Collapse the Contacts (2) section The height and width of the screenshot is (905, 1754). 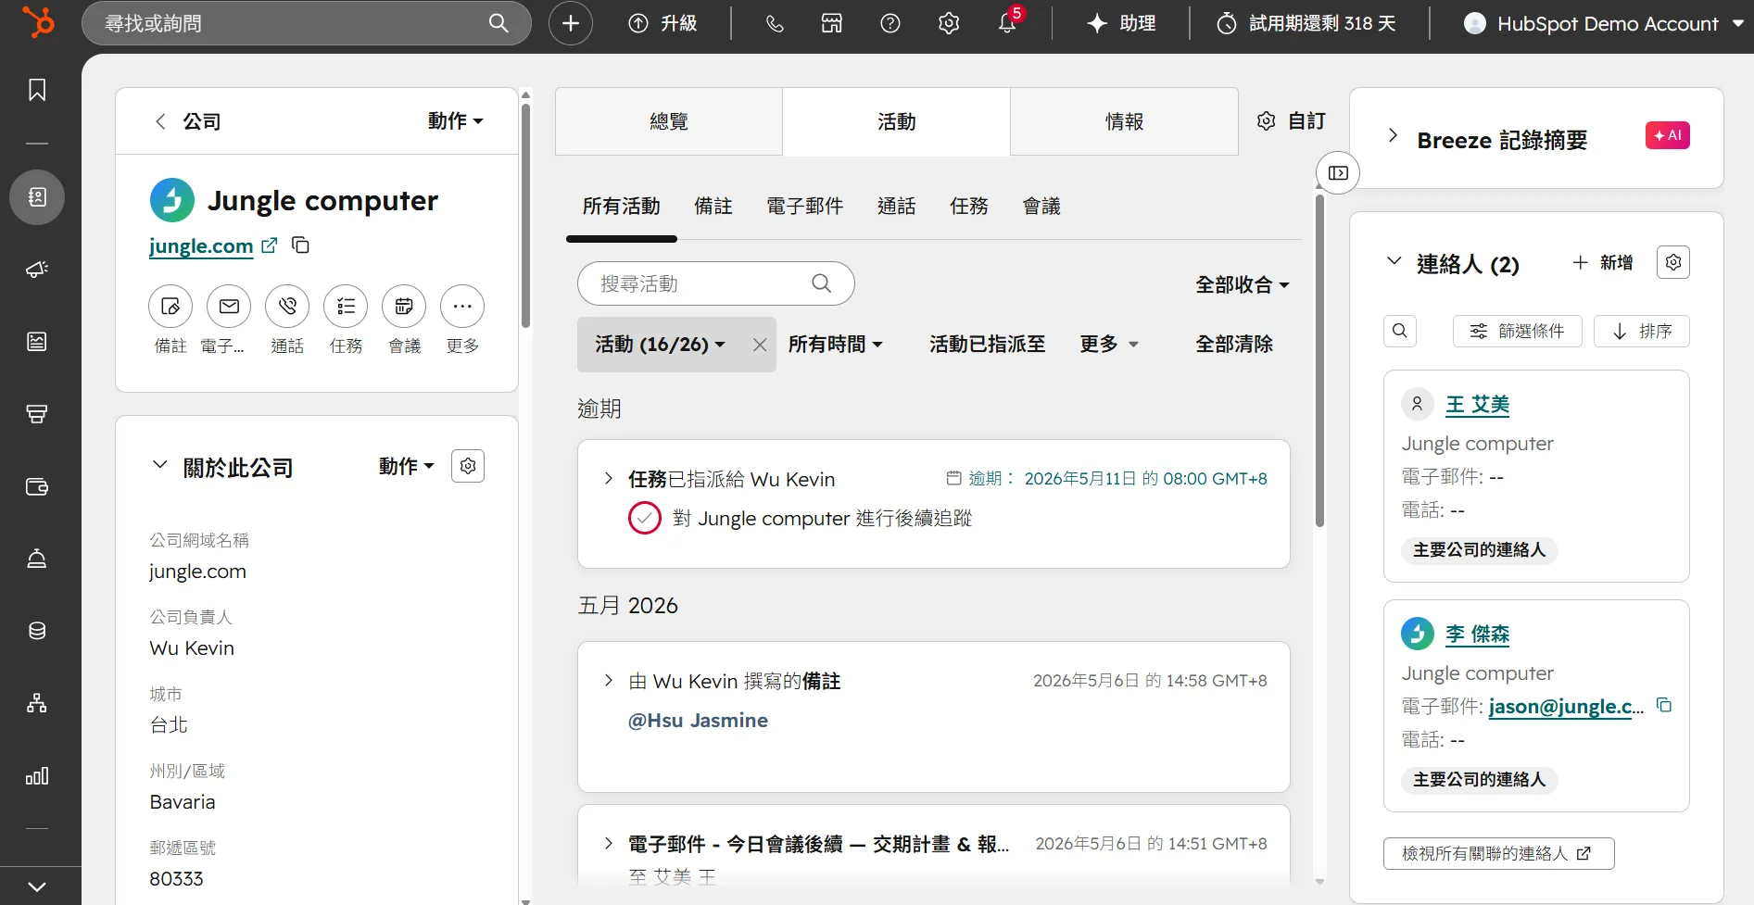pos(1394,261)
